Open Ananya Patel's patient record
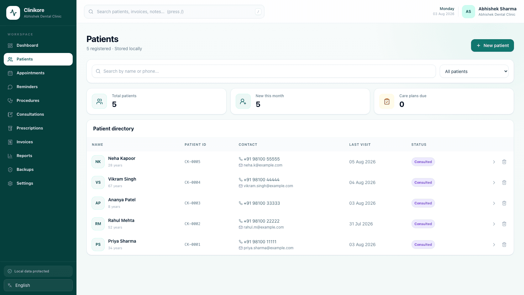Screen dimensions: 524x295 pos(122,200)
